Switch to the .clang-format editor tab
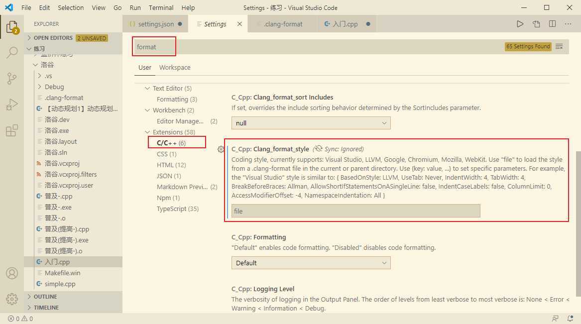Image resolution: width=581 pixels, height=324 pixels. coord(283,24)
